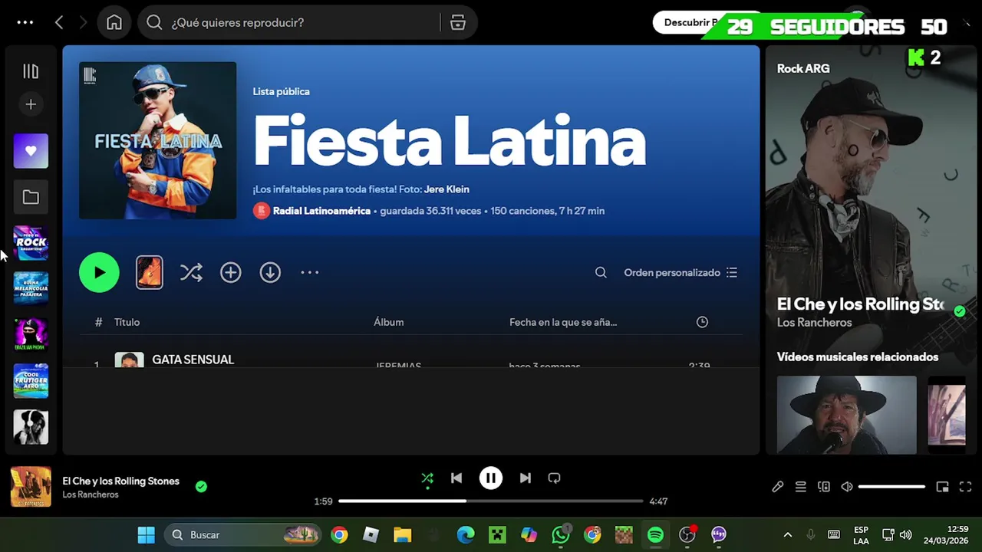The width and height of the screenshot is (982, 552).
Task: Open the track title in the bottom player bar
Action: [x=120, y=481]
